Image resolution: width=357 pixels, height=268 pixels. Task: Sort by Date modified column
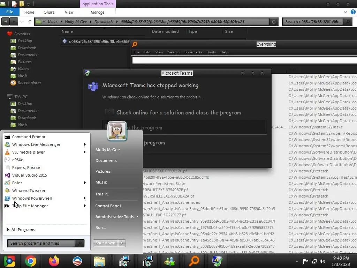pyautogui.click(x=165, y=31)
